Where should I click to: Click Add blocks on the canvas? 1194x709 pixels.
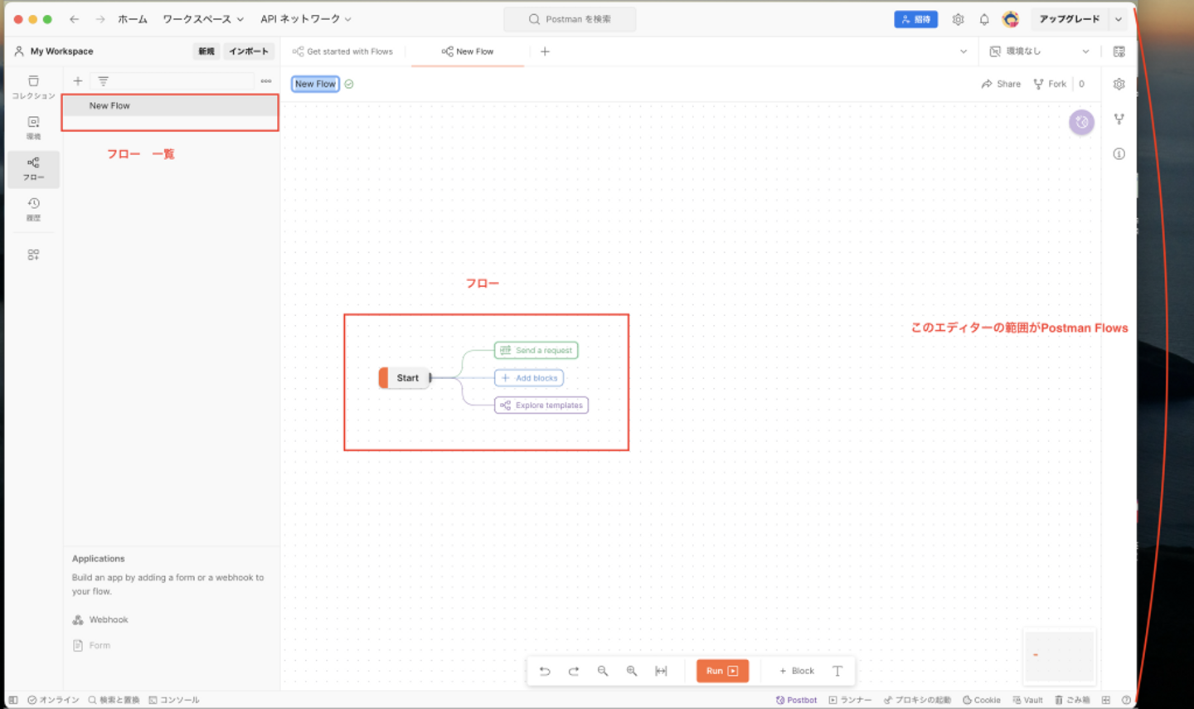pos(529,378)
